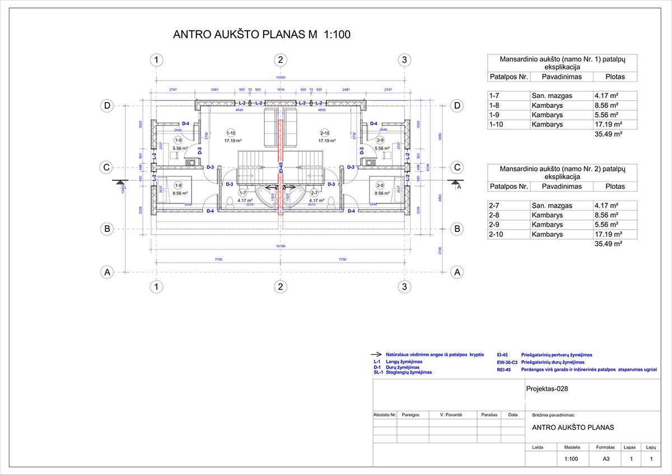This screenshot has height=475, width=672.
Task: Select row 1-7 San. mazgas in first table
Action: (556, 96)
